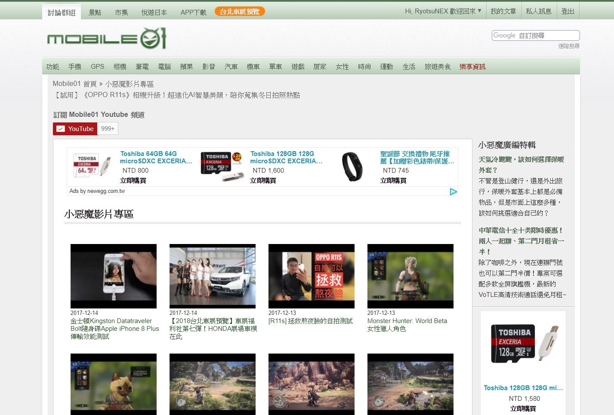This screenshot has width=614, height=415.
Task: Open [R11s] 拯救熬夜臉的自拍測試 link
Action: click(x=311, y=321)
